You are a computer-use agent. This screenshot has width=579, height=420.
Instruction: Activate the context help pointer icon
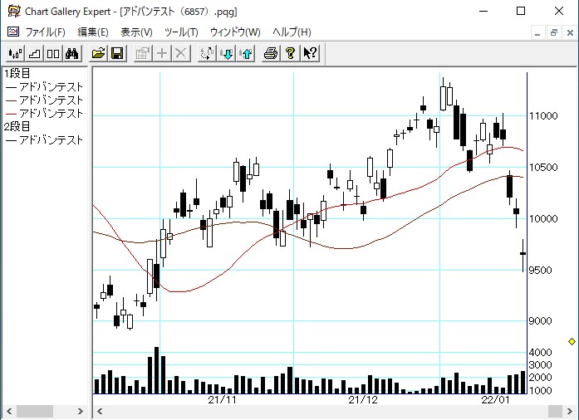(310, 54)
